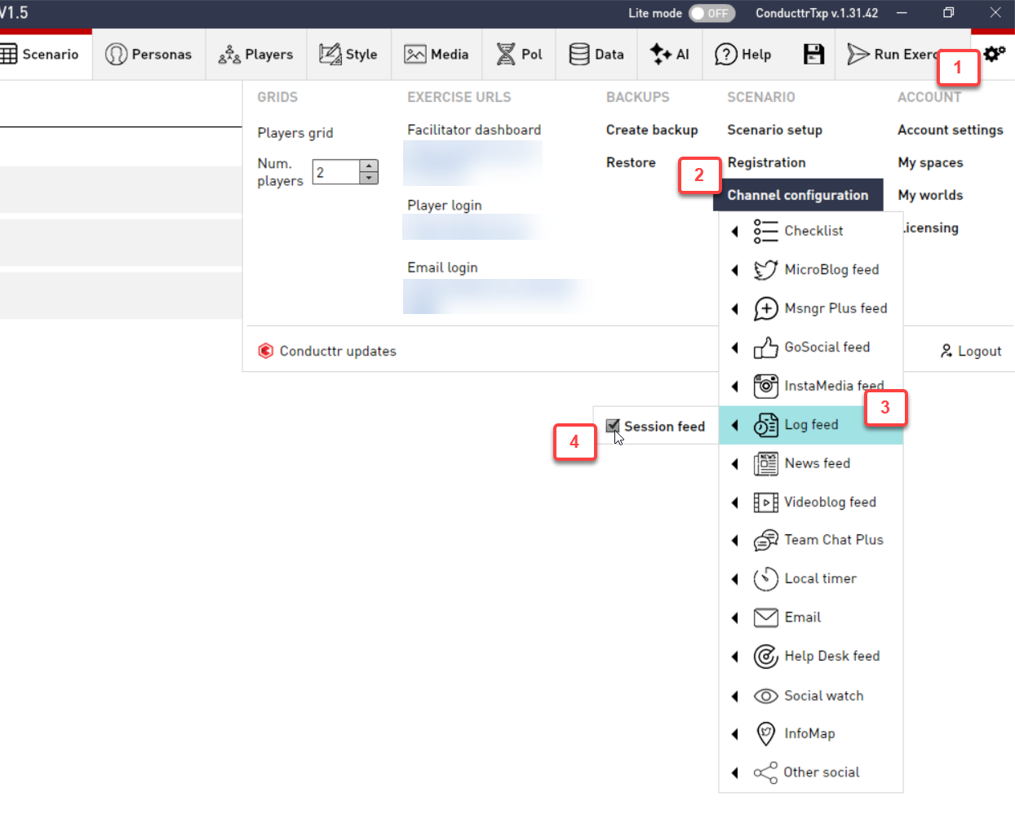1015x823 pixels.
Task: Open the Personas tab
Action: (x=148, y=55)
